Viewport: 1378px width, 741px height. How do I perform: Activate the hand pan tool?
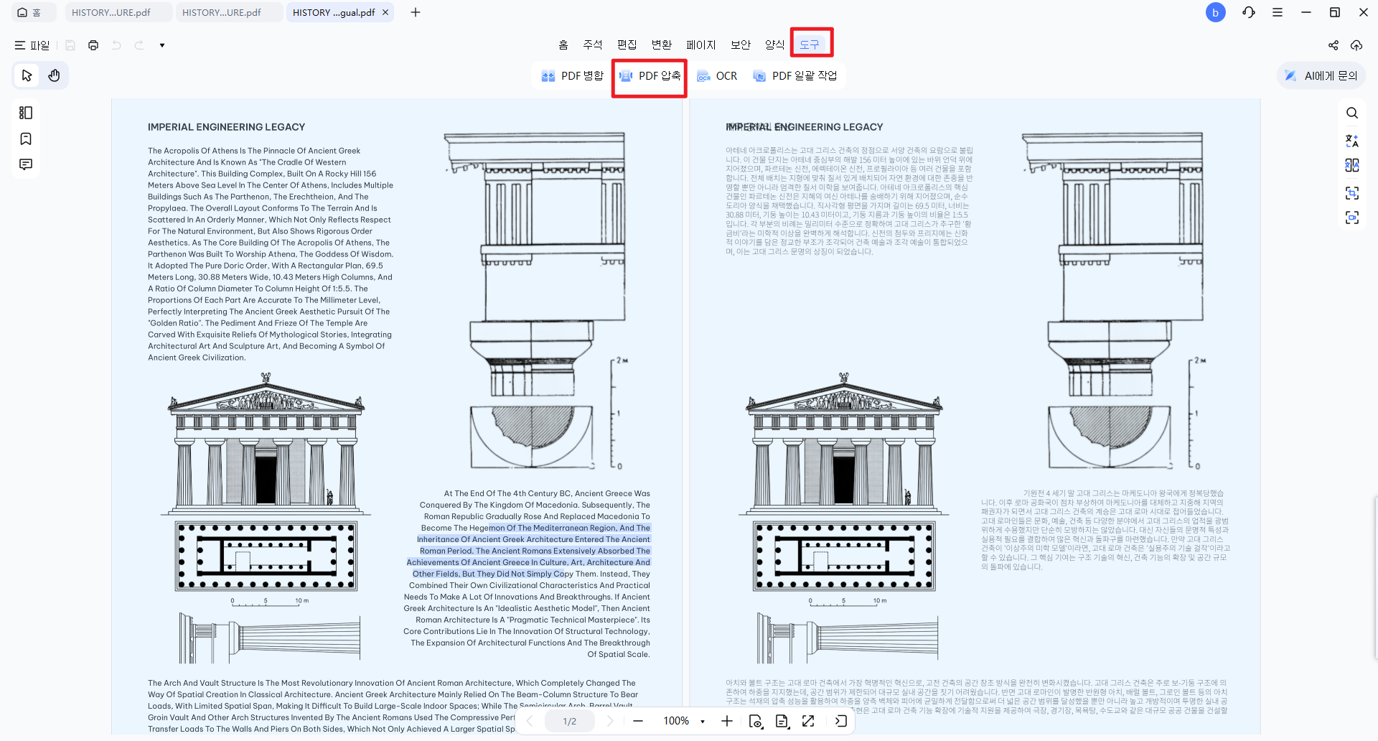pos(55,75)
